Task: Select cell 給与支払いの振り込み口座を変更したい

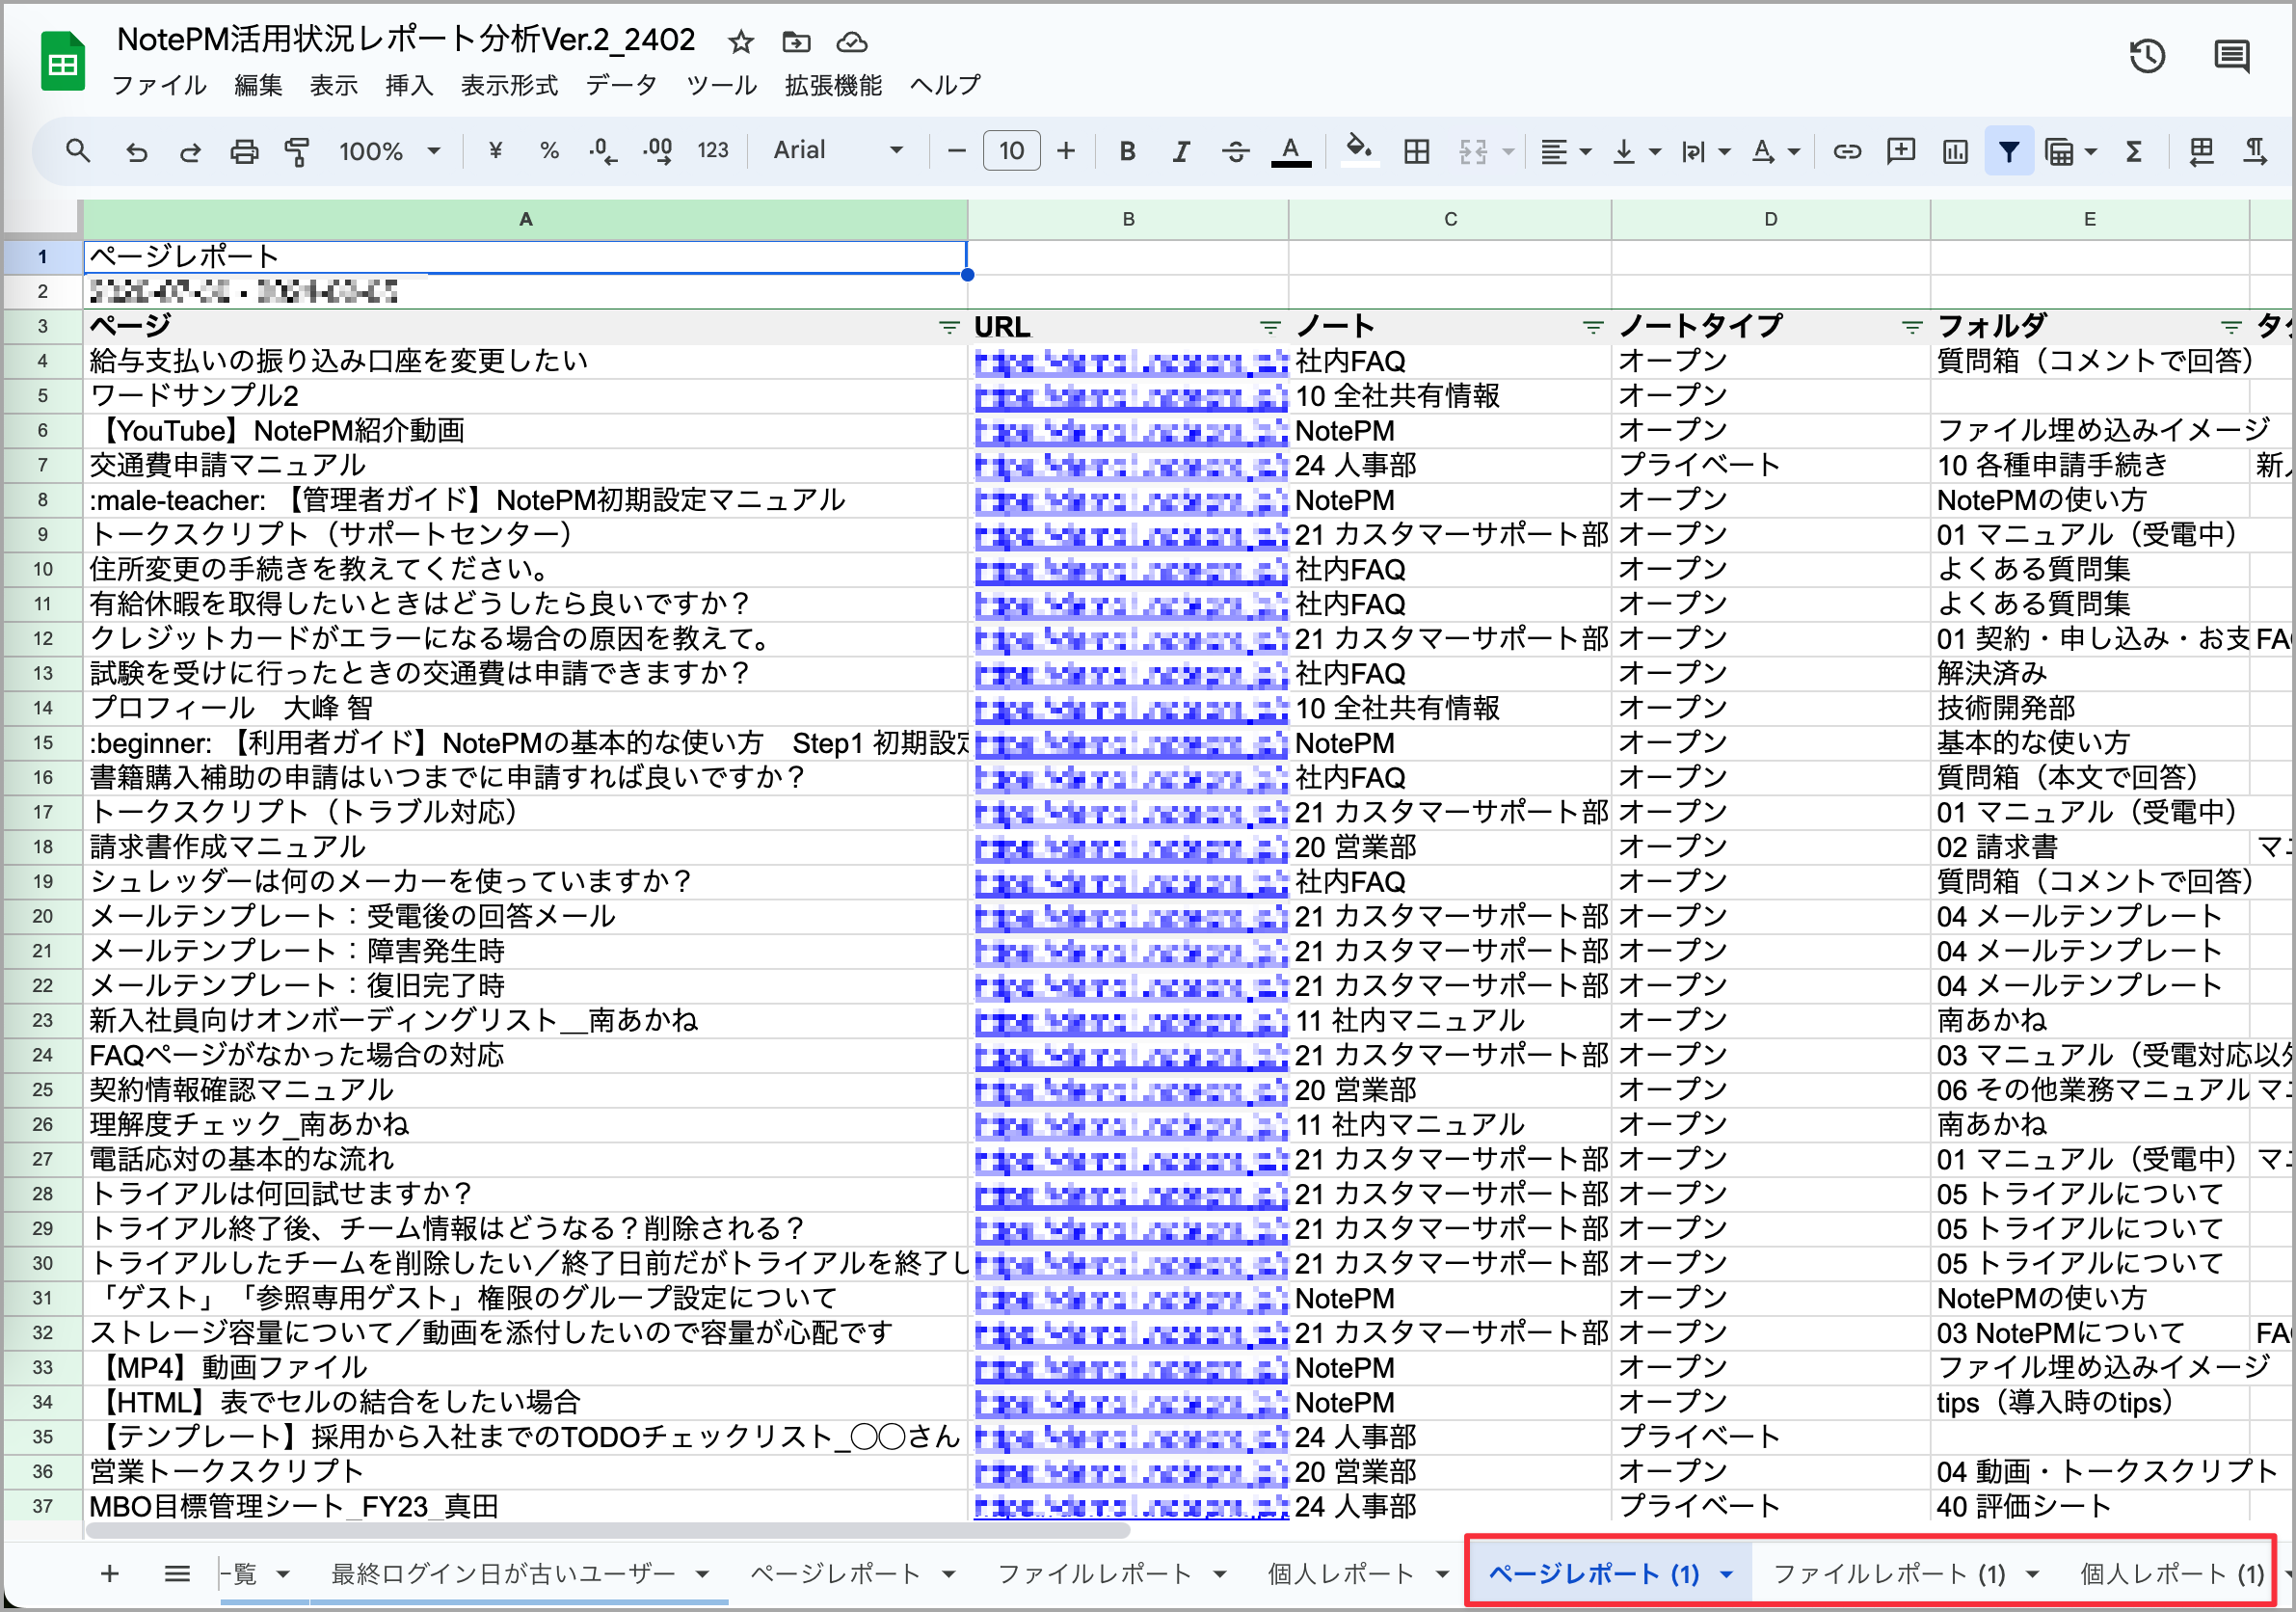Action: [x=525, y=361]
